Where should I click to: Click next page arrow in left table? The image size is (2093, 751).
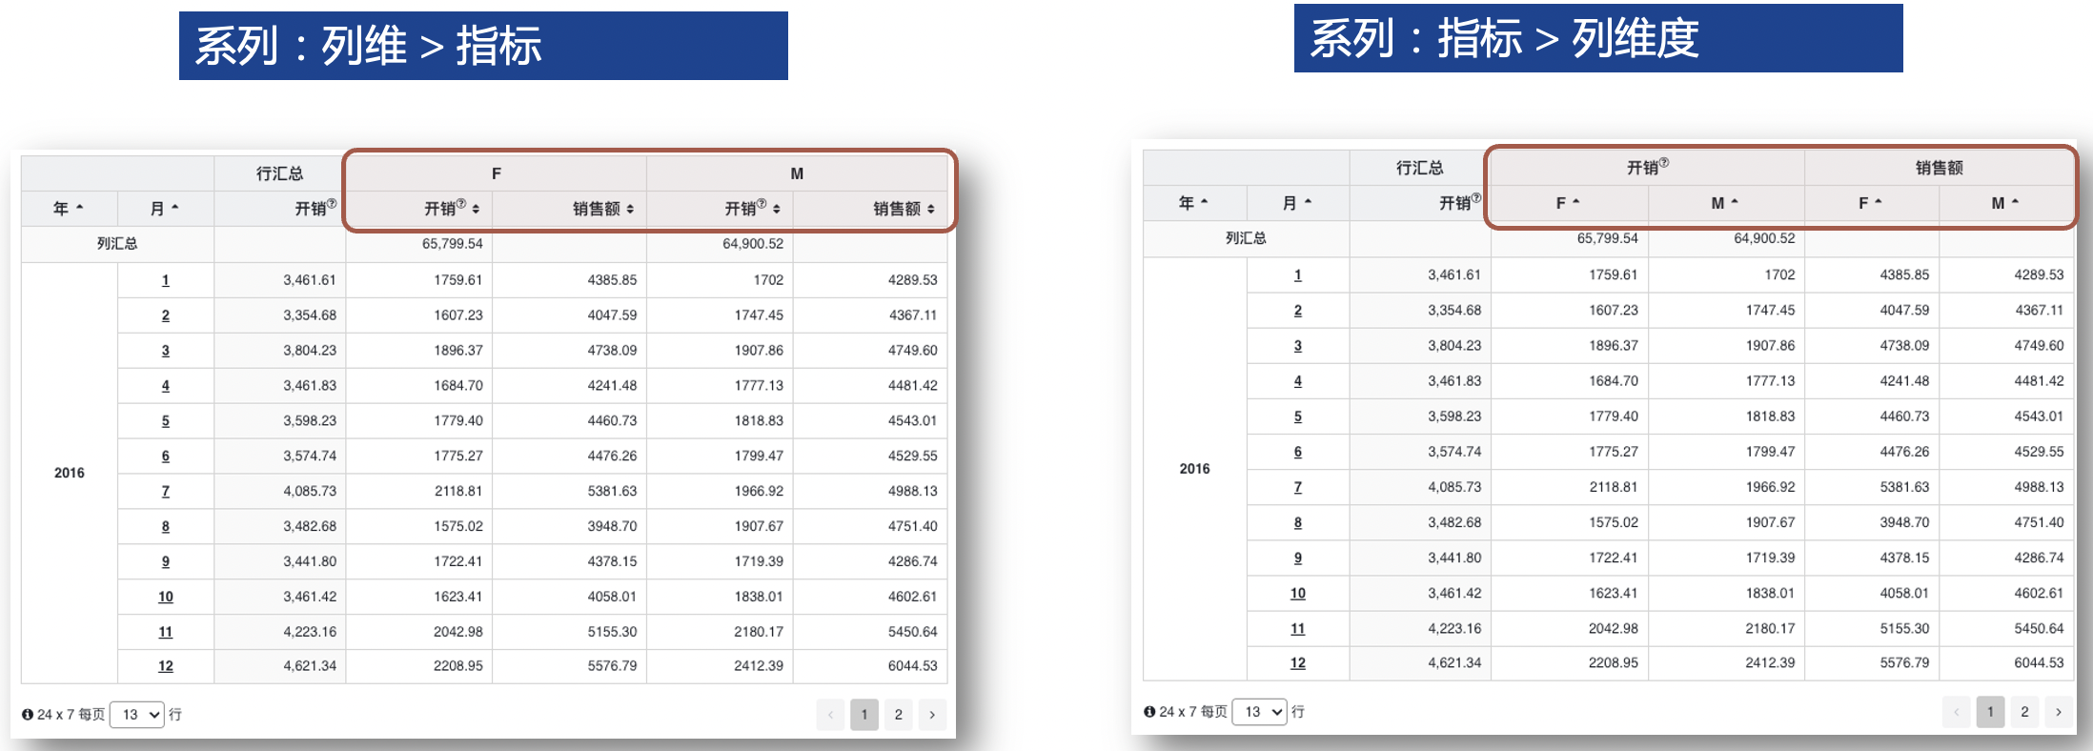click(x=932, y=714)
